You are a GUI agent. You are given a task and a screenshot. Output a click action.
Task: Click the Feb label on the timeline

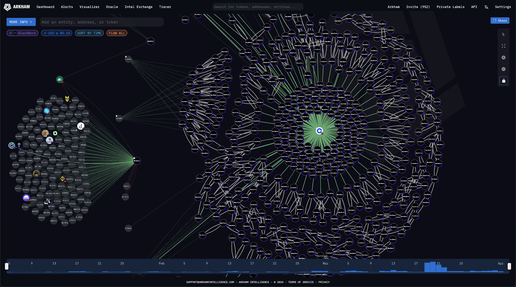point(162,263)
